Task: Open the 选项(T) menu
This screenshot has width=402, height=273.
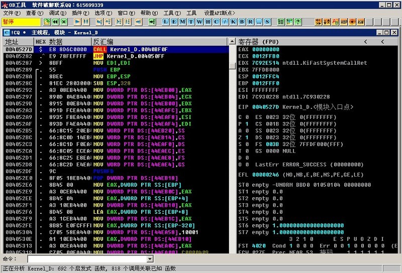Action: 104,13
